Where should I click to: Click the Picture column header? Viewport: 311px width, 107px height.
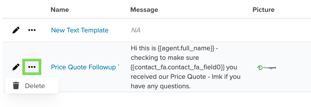click(x=263, y=10)
